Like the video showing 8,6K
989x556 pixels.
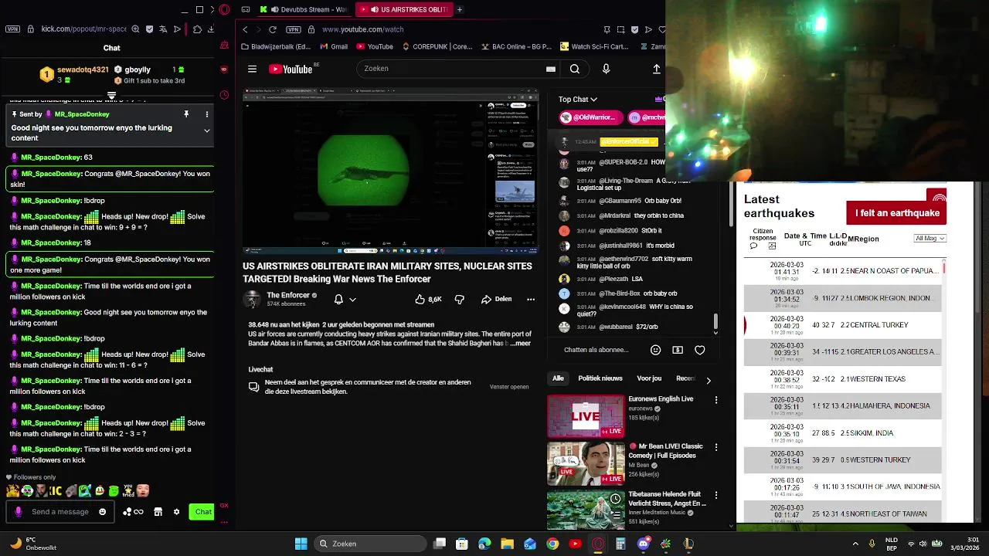(429, 299)
